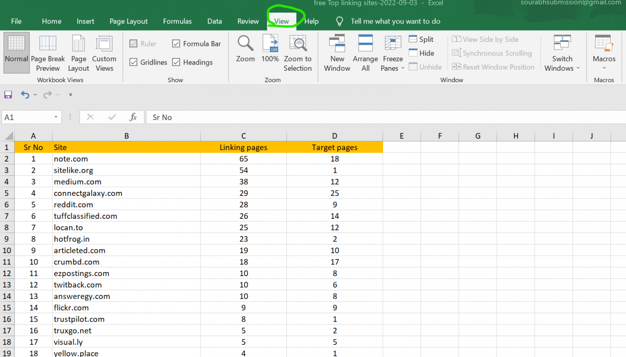Reset zoom to 100%
This screenshot has height=357, width=626.
pos(270,49)
